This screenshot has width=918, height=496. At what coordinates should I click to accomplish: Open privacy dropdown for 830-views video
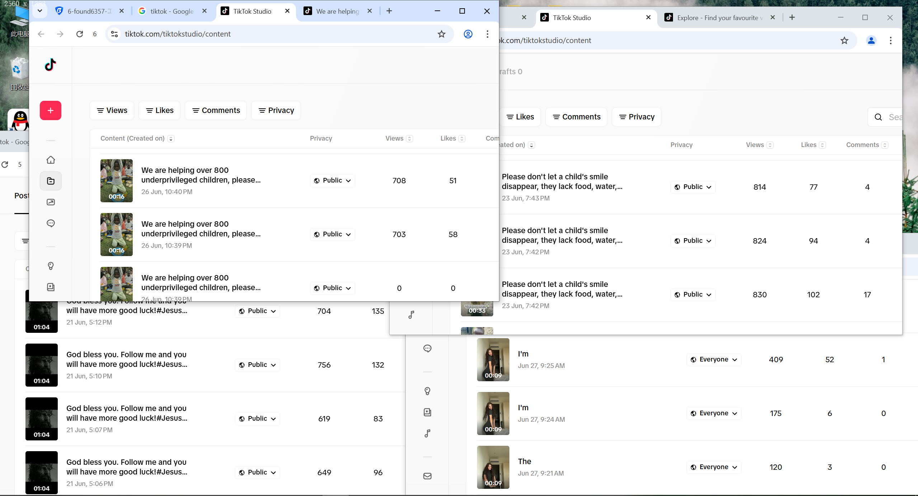pyautogui.click(x=693, y=294)
